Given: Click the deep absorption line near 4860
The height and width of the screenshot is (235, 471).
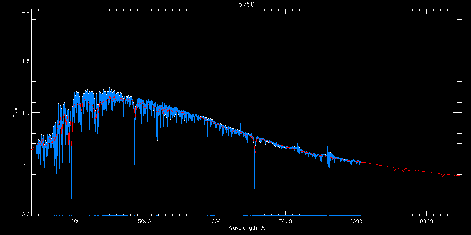Looking at the screenshot, I should click(135, 168).
